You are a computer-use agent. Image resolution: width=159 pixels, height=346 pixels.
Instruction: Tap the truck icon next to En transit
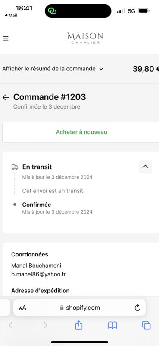point(15,167)
